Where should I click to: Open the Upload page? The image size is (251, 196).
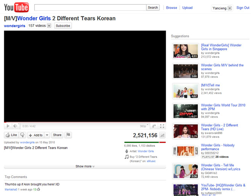[x=187, y=8]
